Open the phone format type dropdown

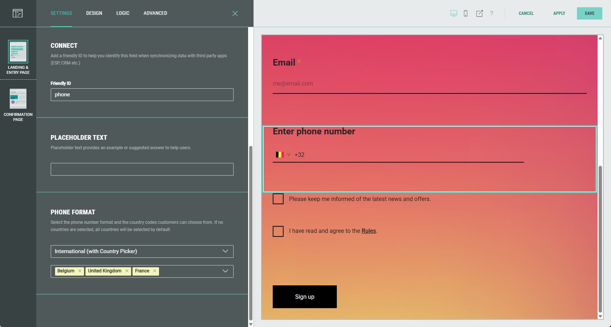tap(142, 251)
